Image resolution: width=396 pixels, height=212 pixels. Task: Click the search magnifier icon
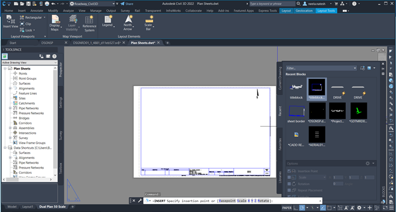point(298,4)
